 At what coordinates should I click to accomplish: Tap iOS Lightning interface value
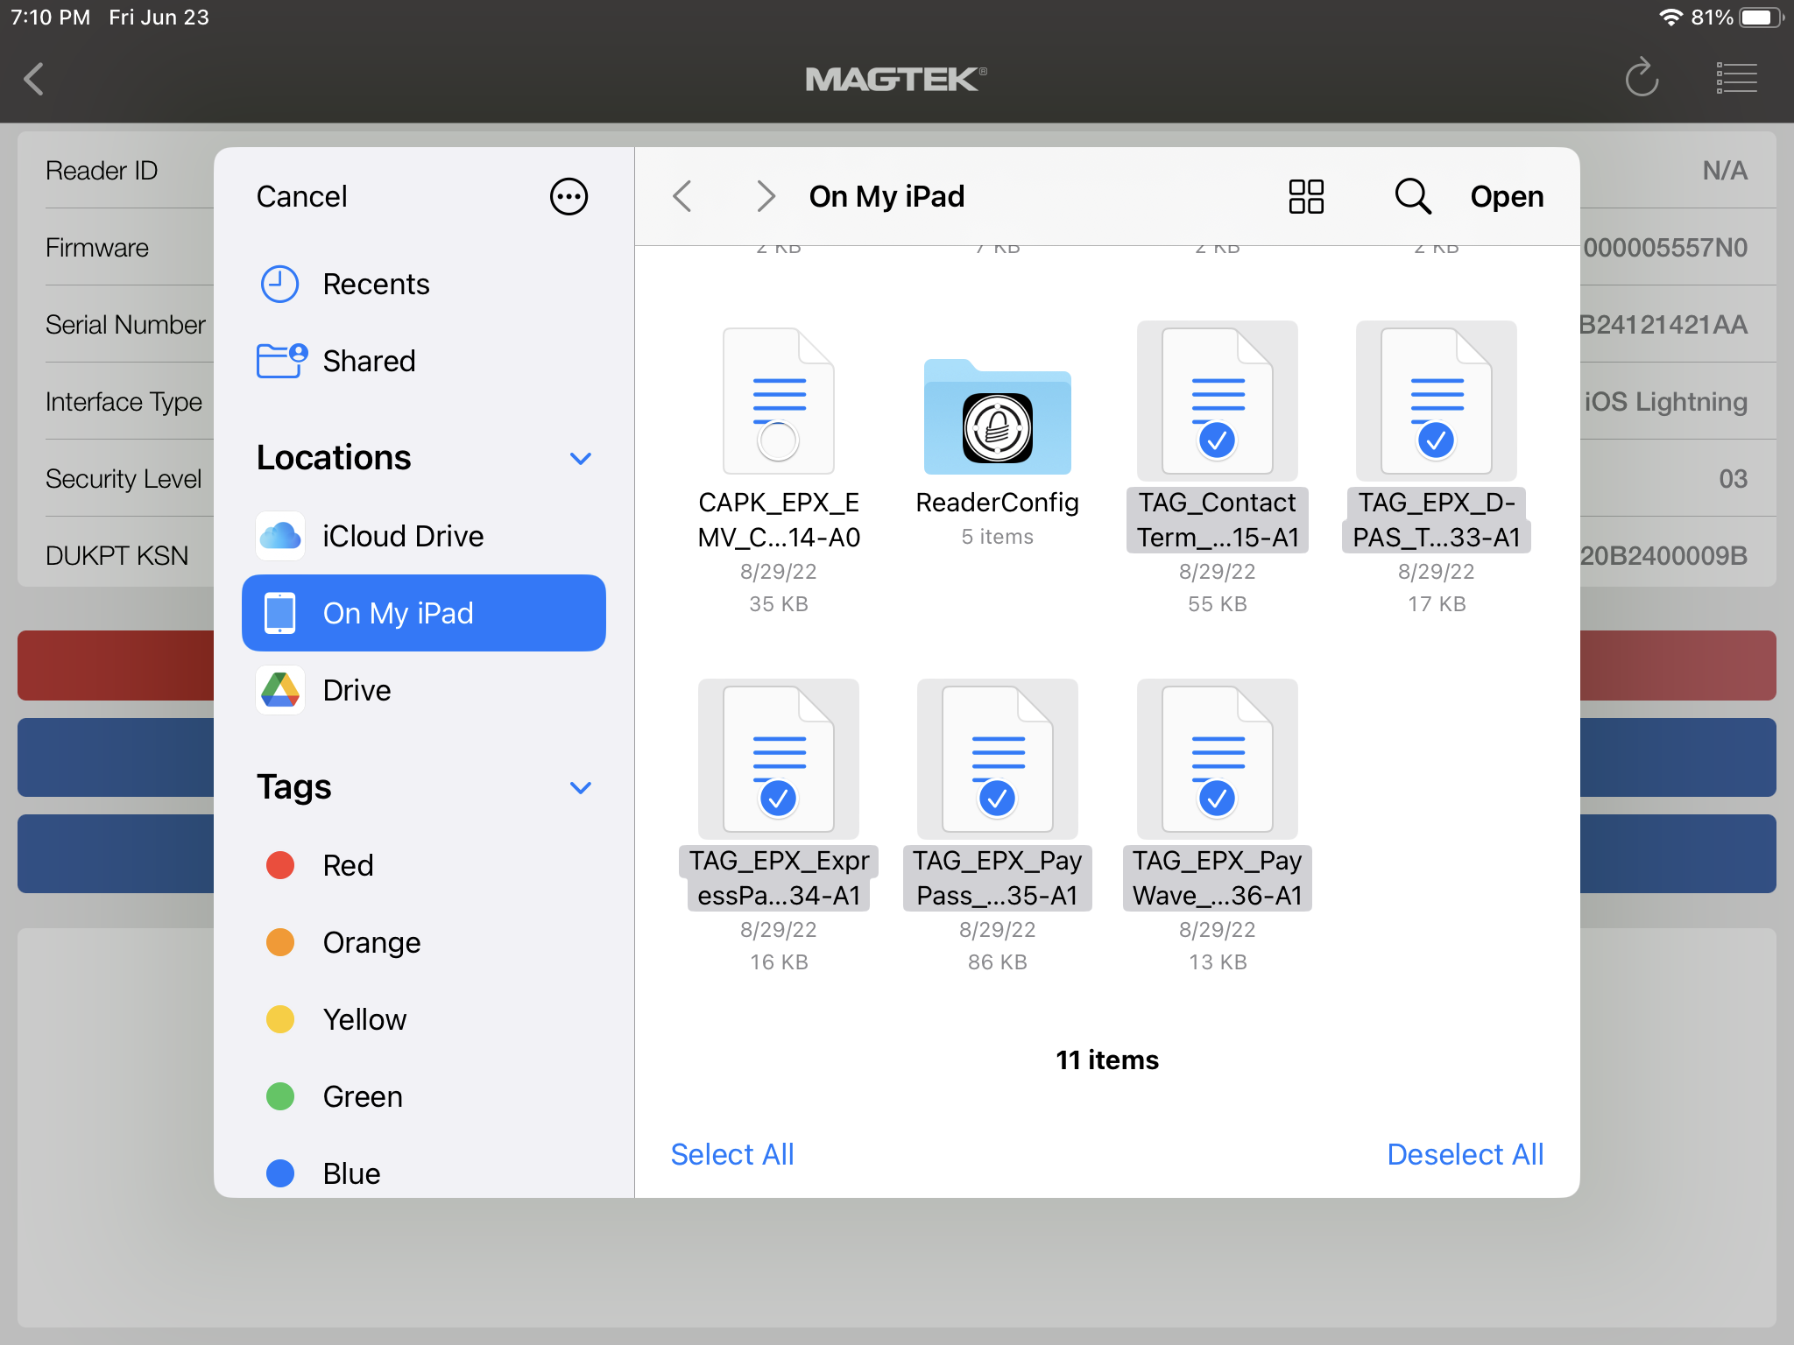[x=1665, y=402]
